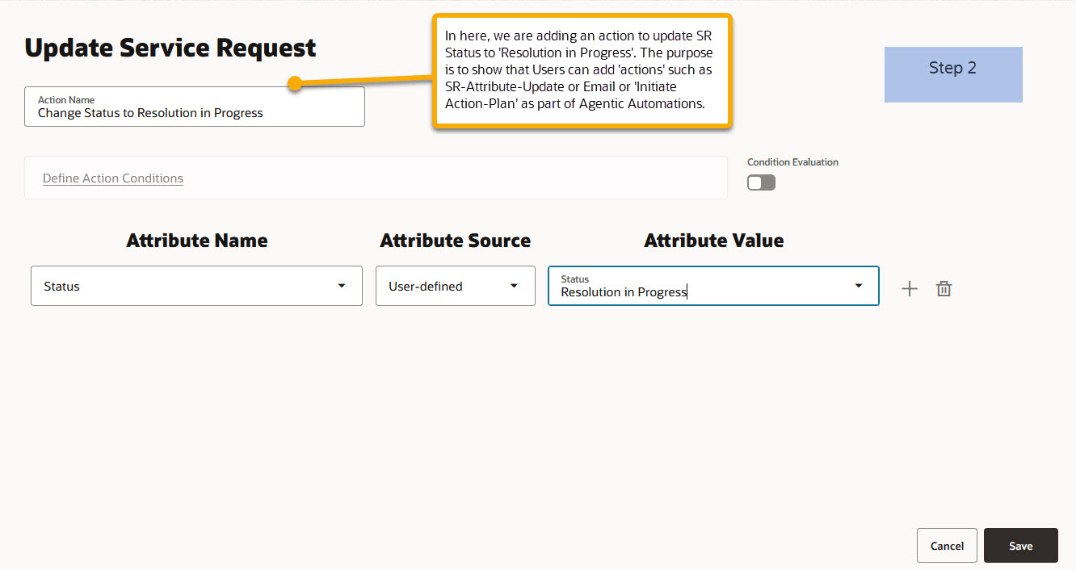This screenshot has width=1076, height=570.
Task: Select the Step 2 tab
Action: click(x=952, y=74)
